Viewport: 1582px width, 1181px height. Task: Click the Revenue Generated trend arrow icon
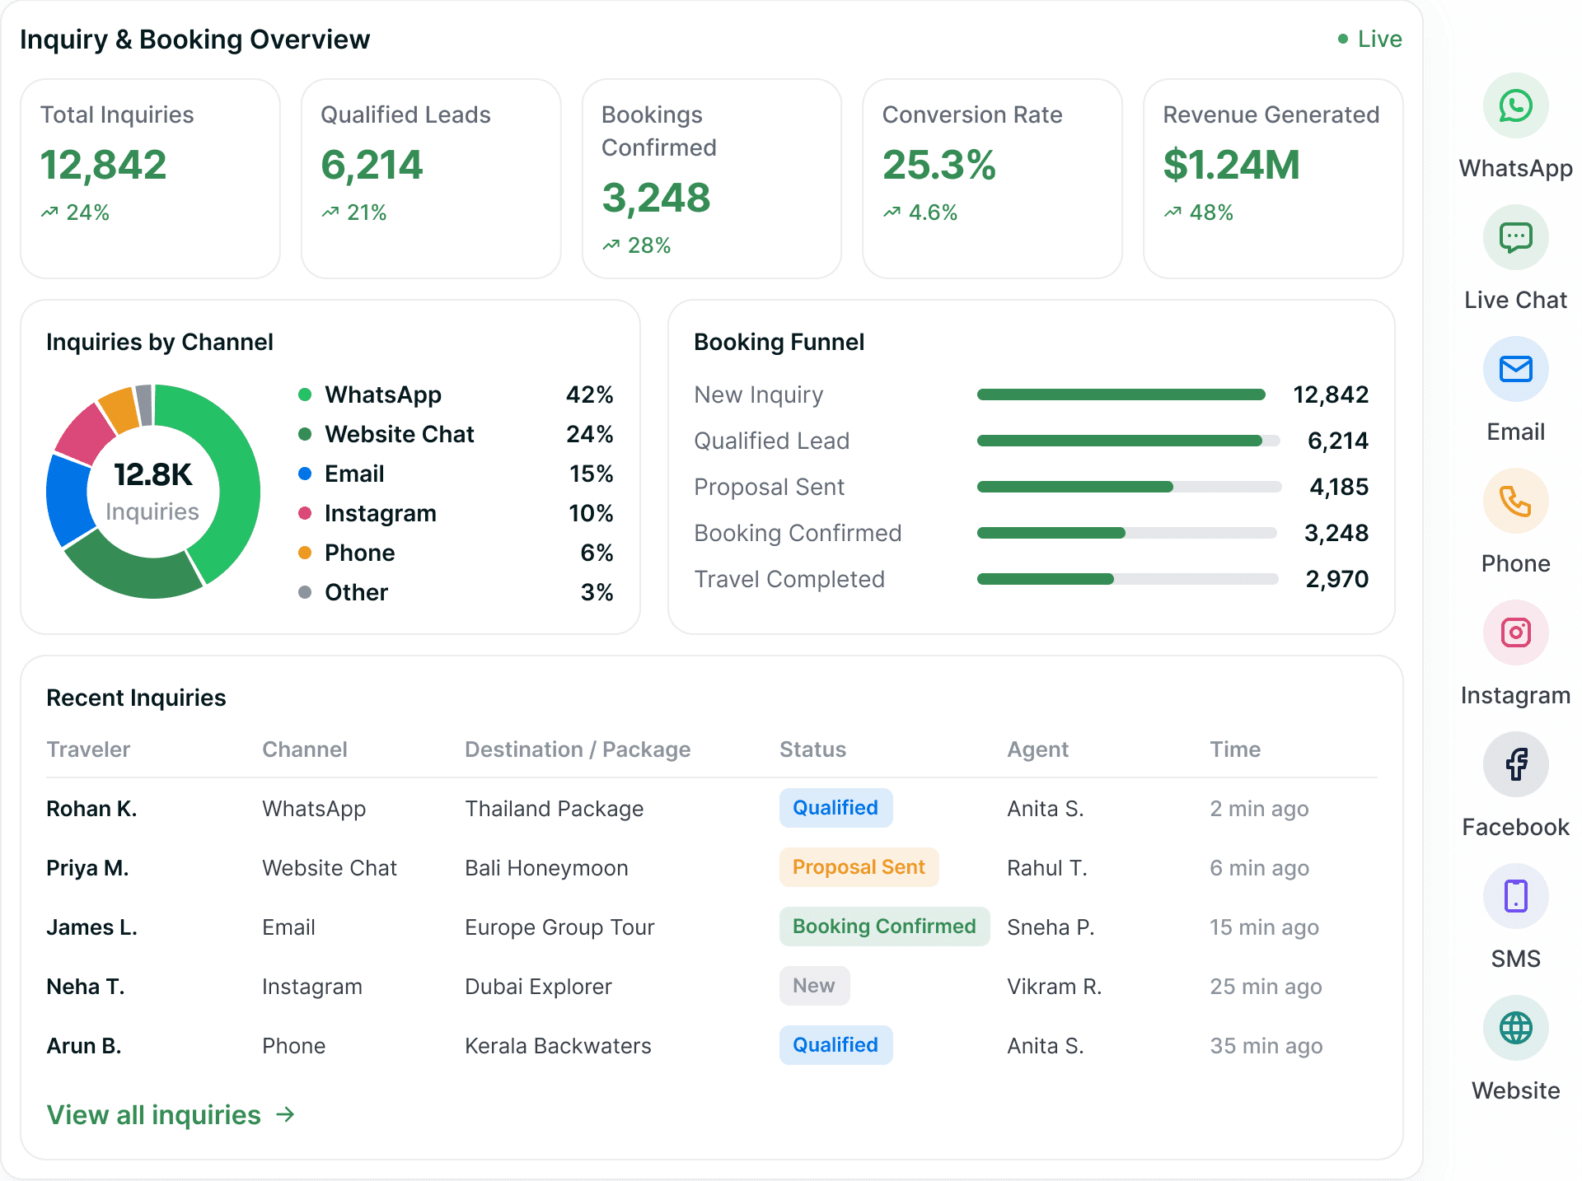click(x=1172, y=212)
